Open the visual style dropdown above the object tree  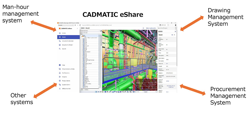(90, 31)
